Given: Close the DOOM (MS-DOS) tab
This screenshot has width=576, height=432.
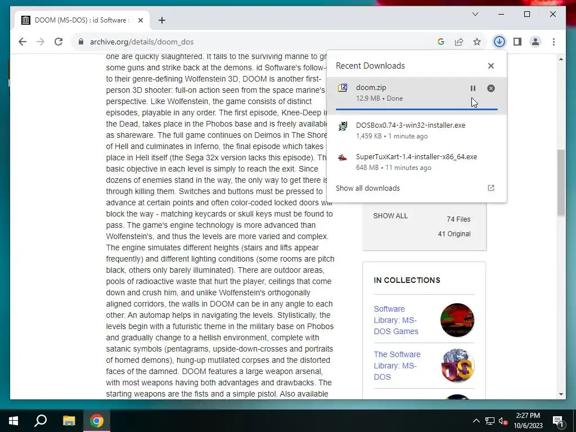Looking at the screenshot, I should point(140,20).
